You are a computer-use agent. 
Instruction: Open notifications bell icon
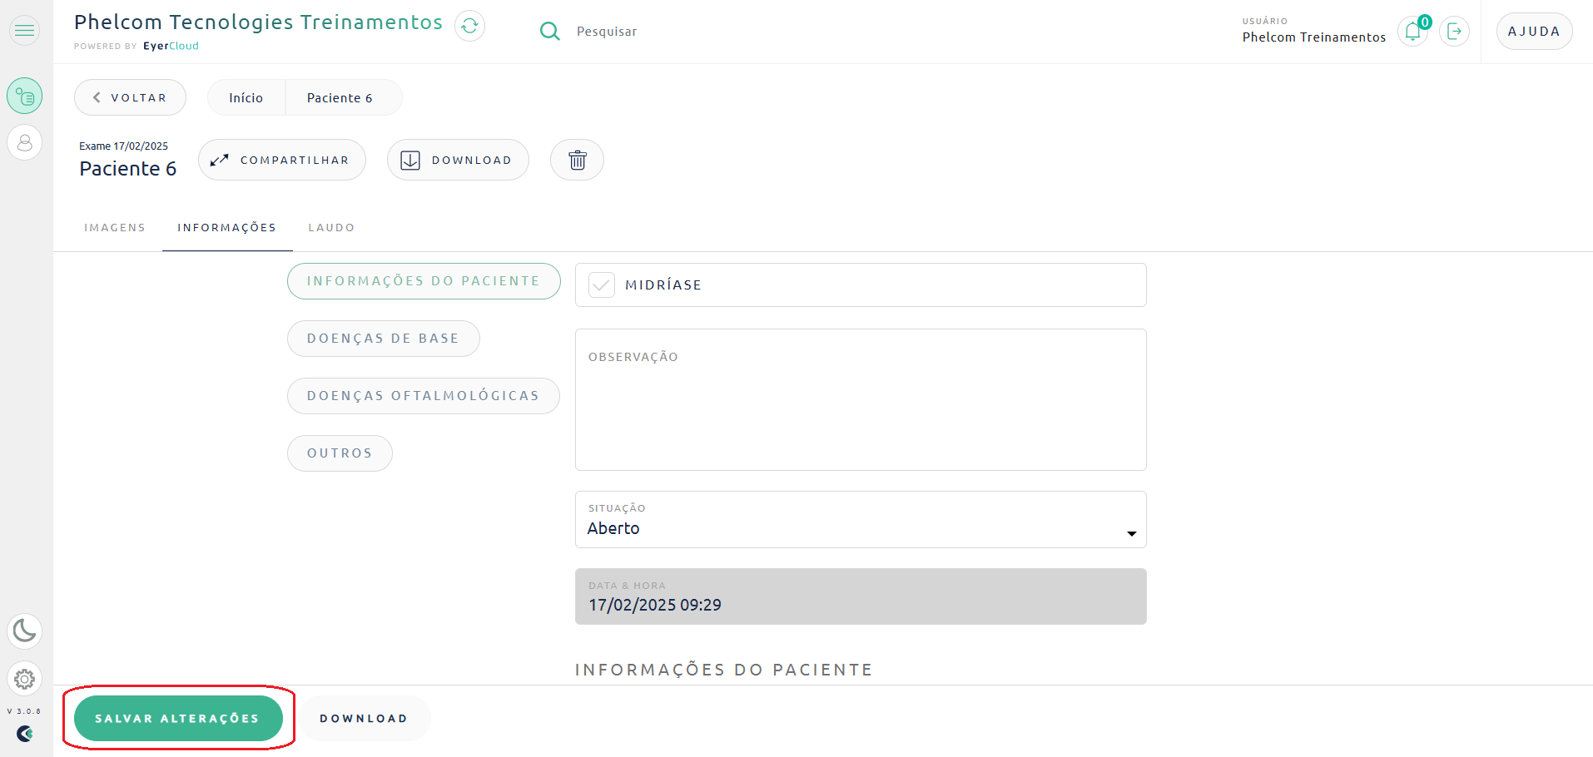[1412, 32]
